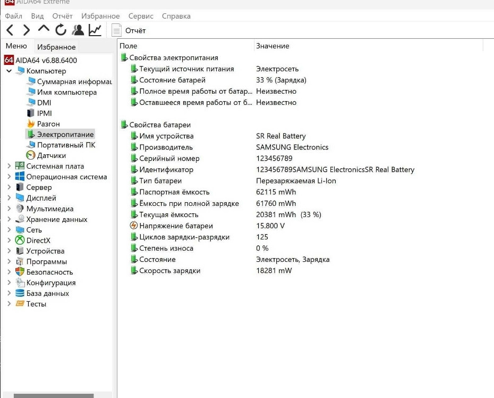This screenshot has height=398, width=494.
Task: Open the Сервис menu
Action: point(141,16)
